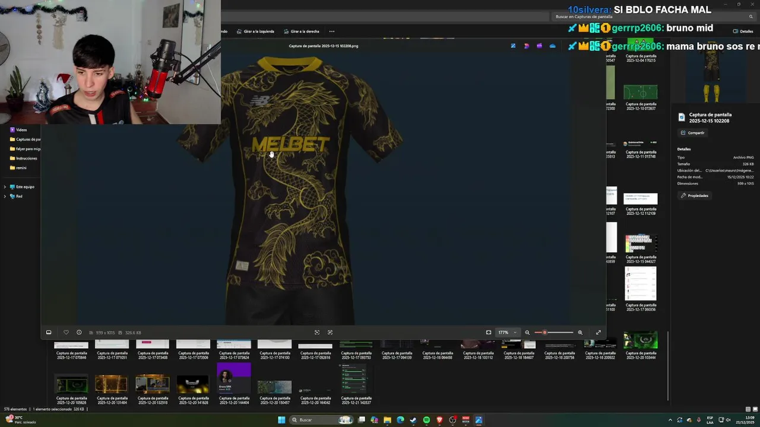Screen dimensions: 760x427
Task: Open the three-dots more options menu
Action: click(332, 31)
